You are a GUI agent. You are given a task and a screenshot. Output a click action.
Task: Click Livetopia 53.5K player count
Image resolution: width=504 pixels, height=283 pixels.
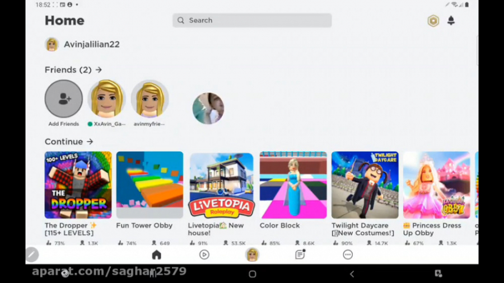tap(234, 243)
